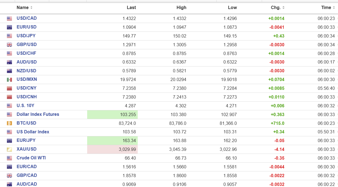The image size is (338, 187).
Task: Click the gold bar icon beside XAU/USD
Action: 10,149
